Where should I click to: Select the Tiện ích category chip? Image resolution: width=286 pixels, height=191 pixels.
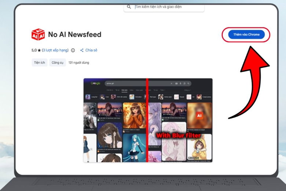39,62
